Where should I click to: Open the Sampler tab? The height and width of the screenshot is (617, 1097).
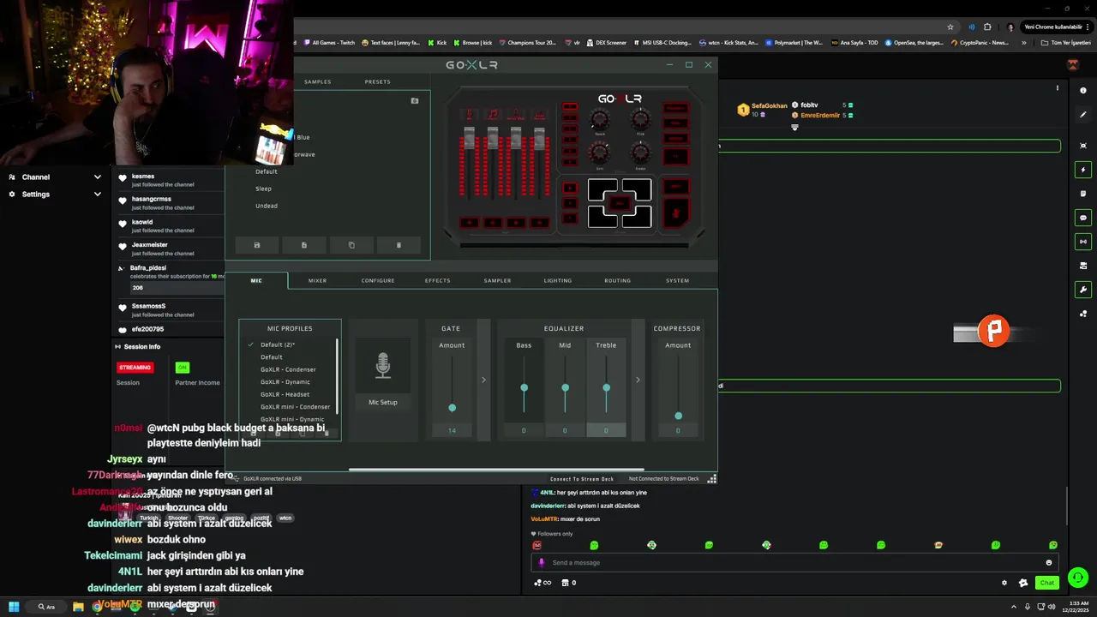pyautogui.click(x=497, y=280)
